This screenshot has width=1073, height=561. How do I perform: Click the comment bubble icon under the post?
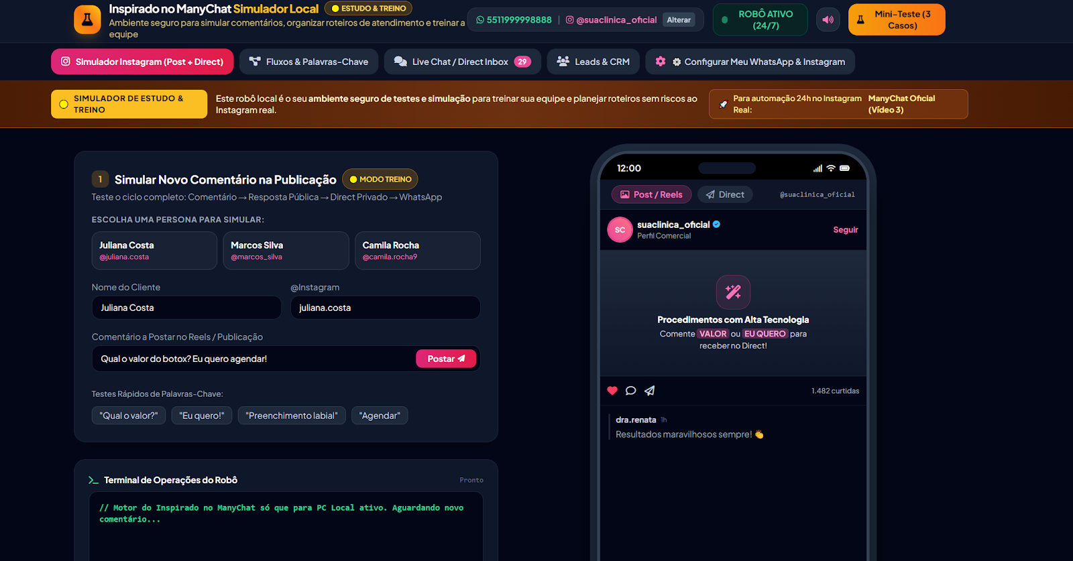point(630,391)
